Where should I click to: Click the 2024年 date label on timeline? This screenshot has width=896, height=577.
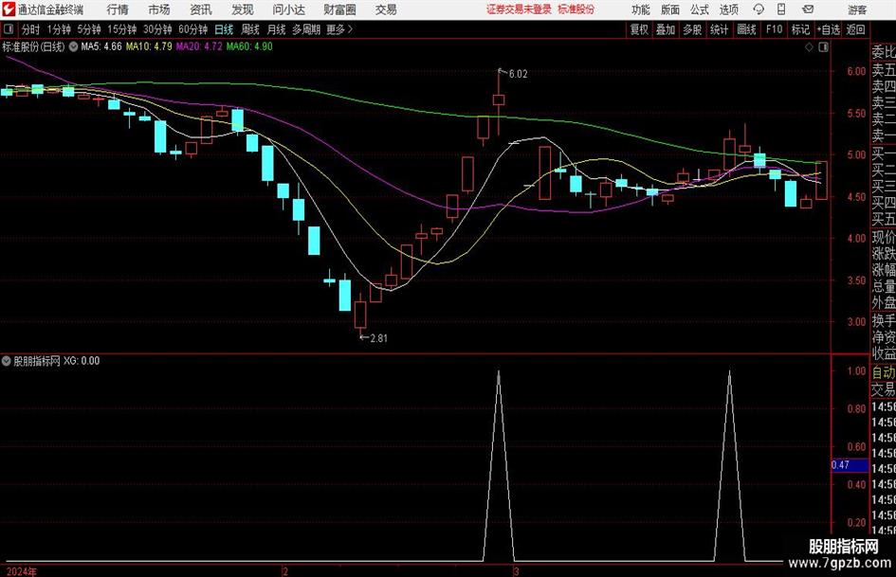[x=21, y=571]
